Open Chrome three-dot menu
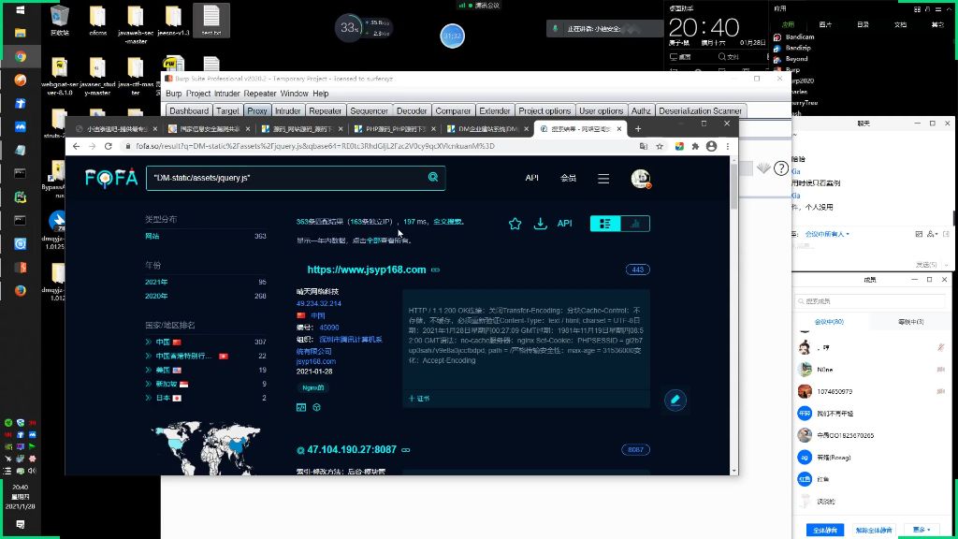 pos(727,146)
